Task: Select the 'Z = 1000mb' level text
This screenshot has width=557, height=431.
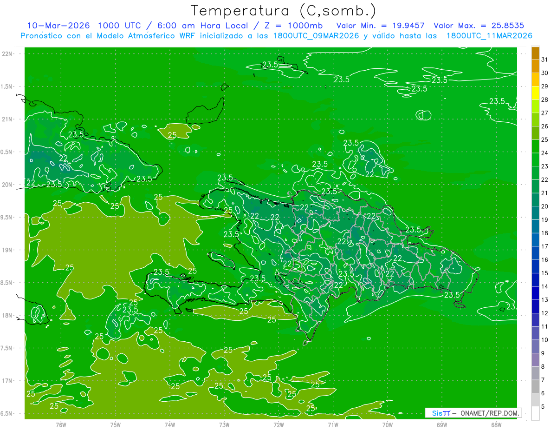Action: [294, 26]
